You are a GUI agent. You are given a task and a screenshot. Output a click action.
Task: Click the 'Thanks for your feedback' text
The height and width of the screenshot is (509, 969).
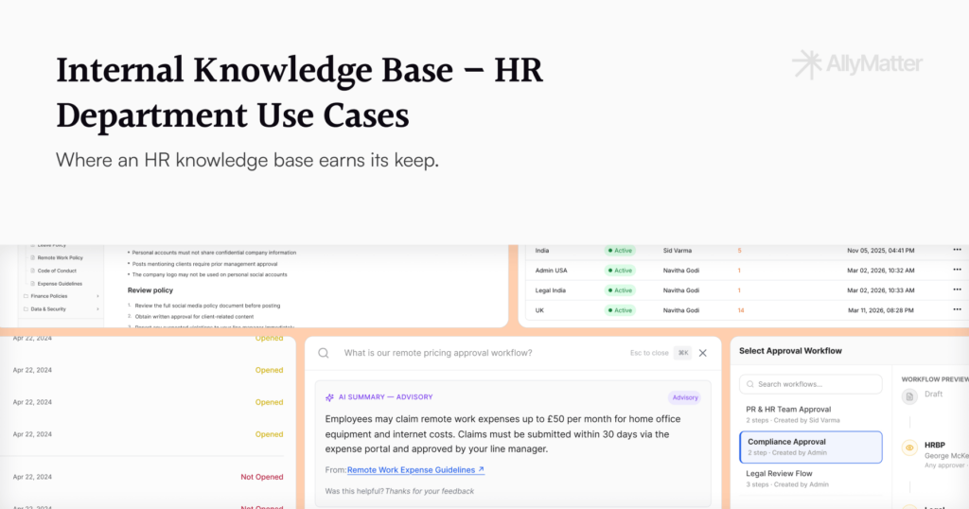[430, 491]
